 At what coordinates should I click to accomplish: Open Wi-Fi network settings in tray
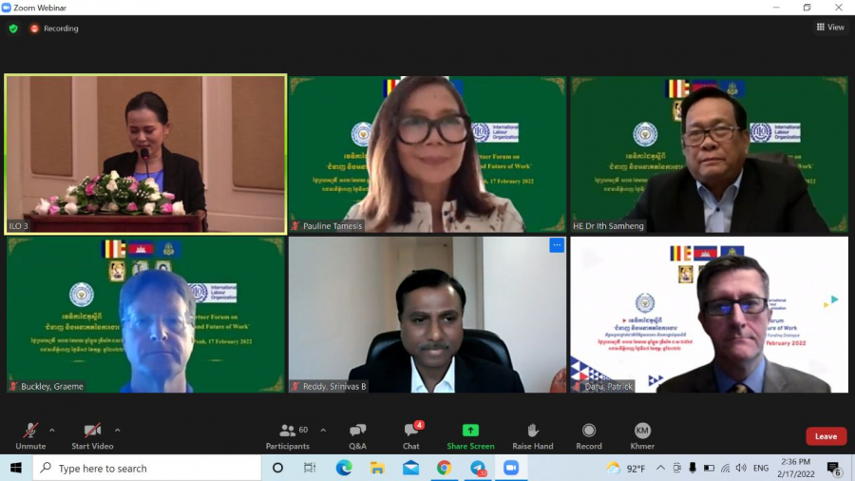point(725,468)
